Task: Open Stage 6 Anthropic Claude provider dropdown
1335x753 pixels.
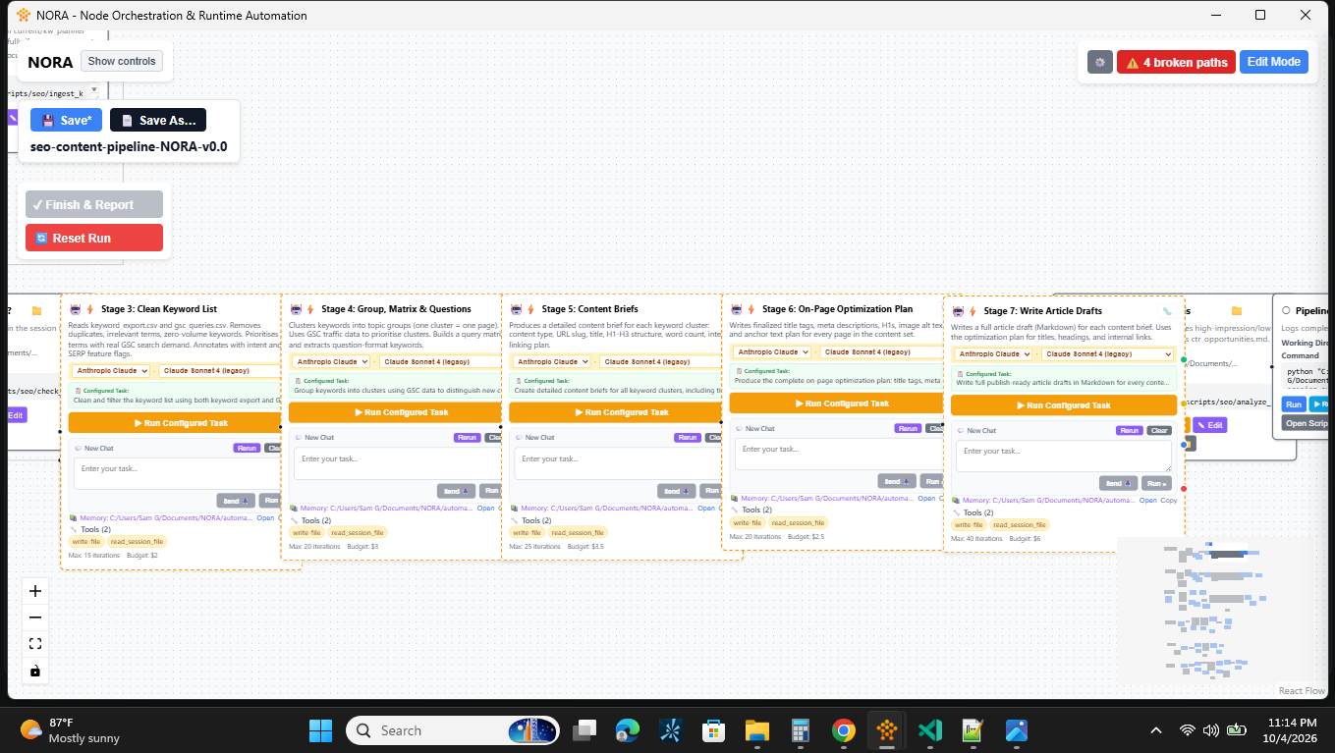Action: [771, 351]
